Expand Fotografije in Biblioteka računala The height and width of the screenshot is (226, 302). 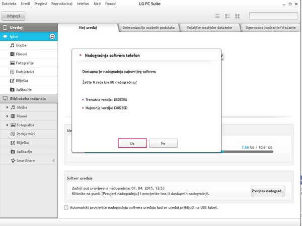(7, 125)
